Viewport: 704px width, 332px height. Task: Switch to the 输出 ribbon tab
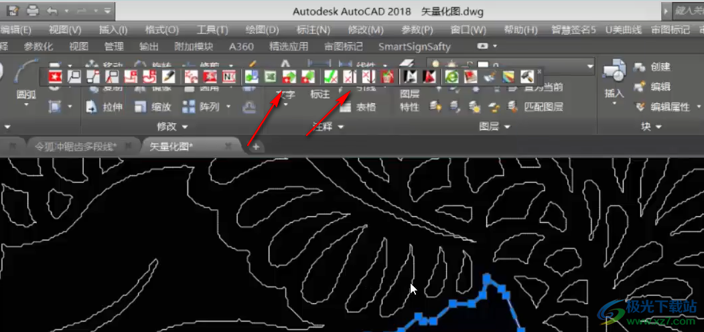(x=149, y=46)
